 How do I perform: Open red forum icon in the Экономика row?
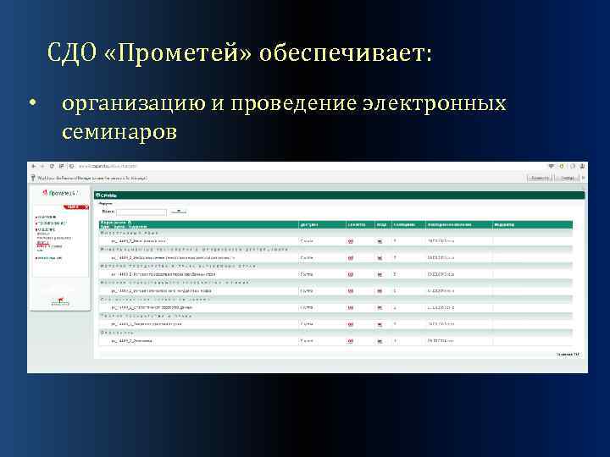(x=350, y=341)
